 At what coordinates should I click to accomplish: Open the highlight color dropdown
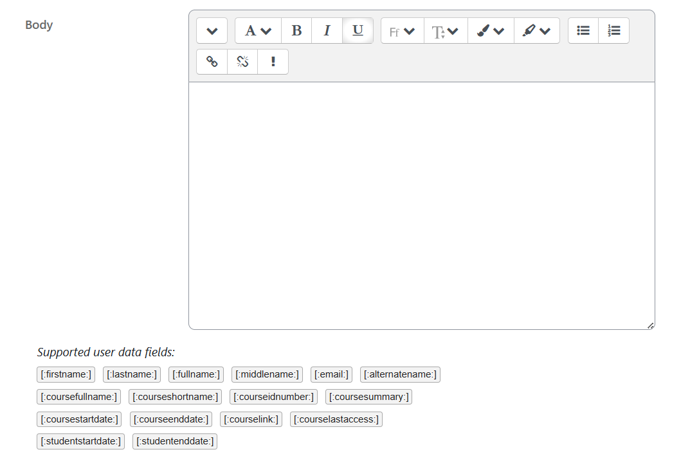point(536,30)
